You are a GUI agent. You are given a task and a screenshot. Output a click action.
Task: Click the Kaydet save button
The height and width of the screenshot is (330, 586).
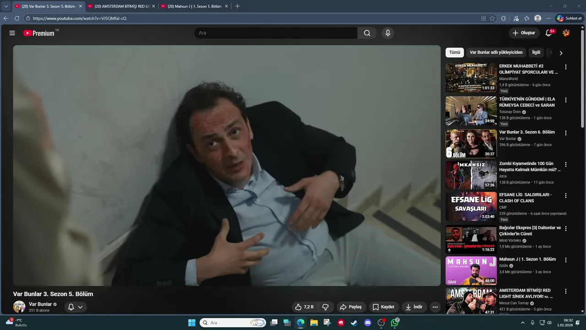(x=383, y=307)
